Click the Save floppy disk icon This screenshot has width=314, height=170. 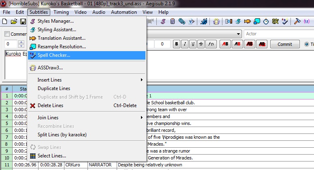tap(23, 22)
